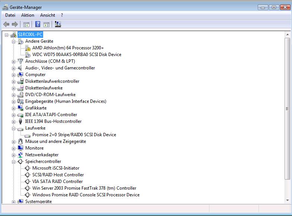Click the IEEE 1394 Bus-Hostcontroller icon

click(x=20, y=121)
